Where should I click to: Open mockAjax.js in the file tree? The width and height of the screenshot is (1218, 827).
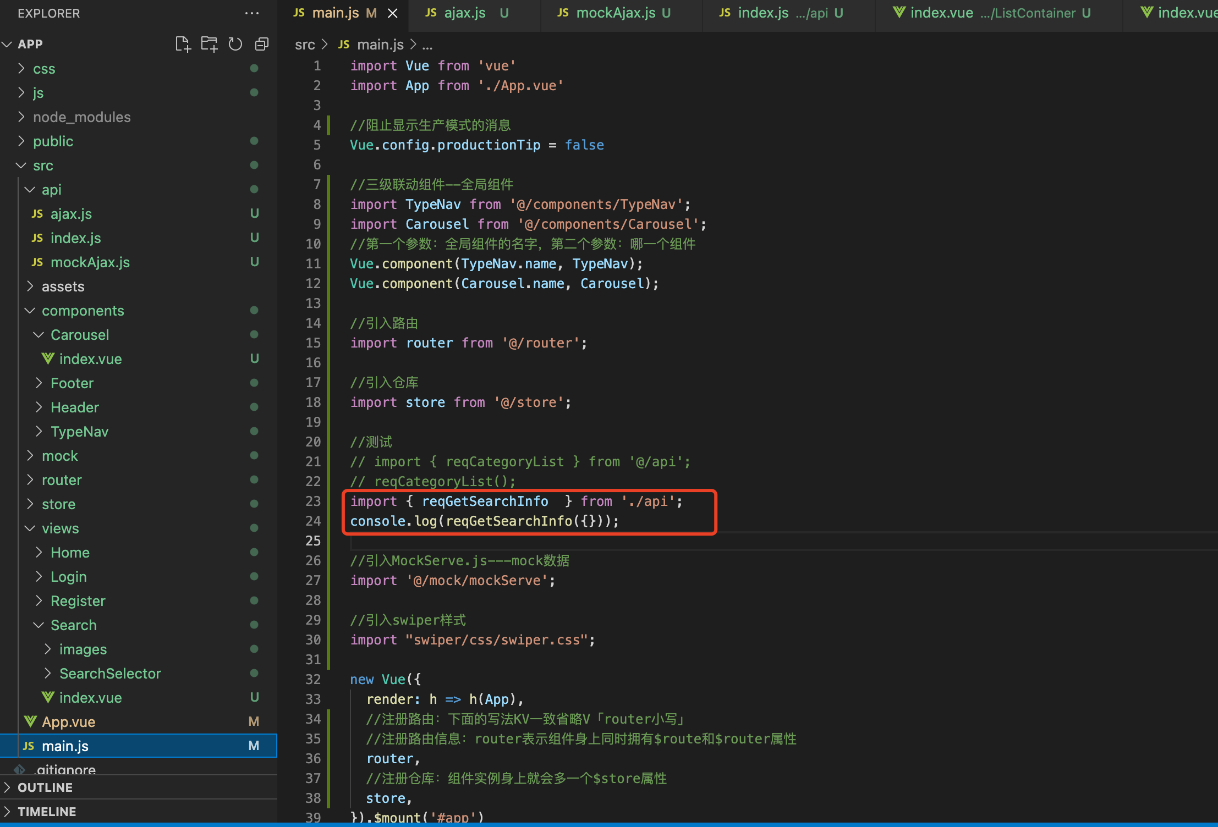90,262
